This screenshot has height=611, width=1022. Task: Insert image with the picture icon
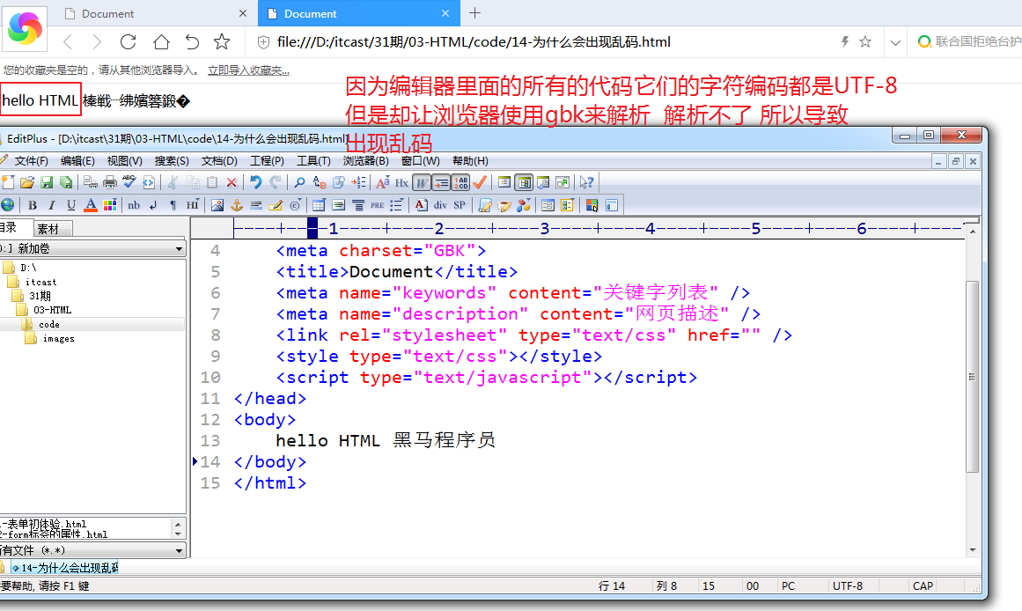pos(217,205)
